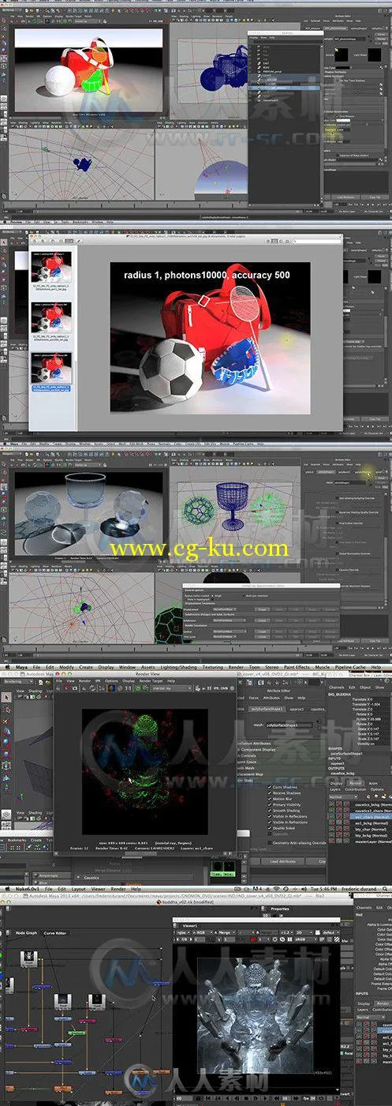Select the masterLayer render layer
This screenshot has height=1106, width=392.
[x=374, y=841]
